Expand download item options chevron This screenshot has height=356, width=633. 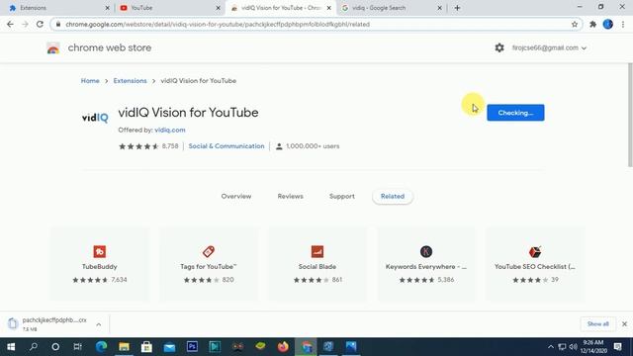[99, 324]
